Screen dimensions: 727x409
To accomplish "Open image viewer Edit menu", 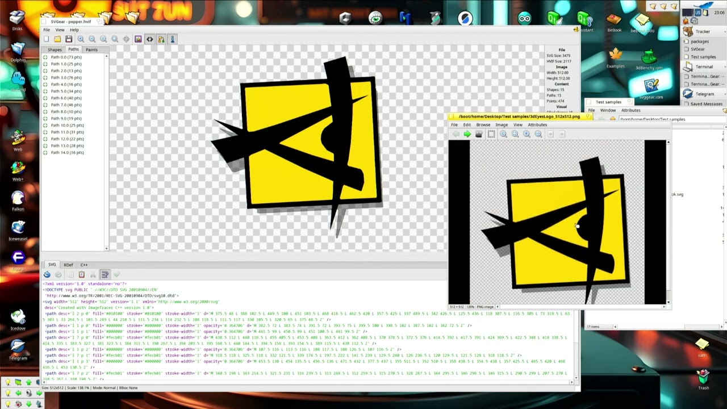I will (x=466, y=125).
